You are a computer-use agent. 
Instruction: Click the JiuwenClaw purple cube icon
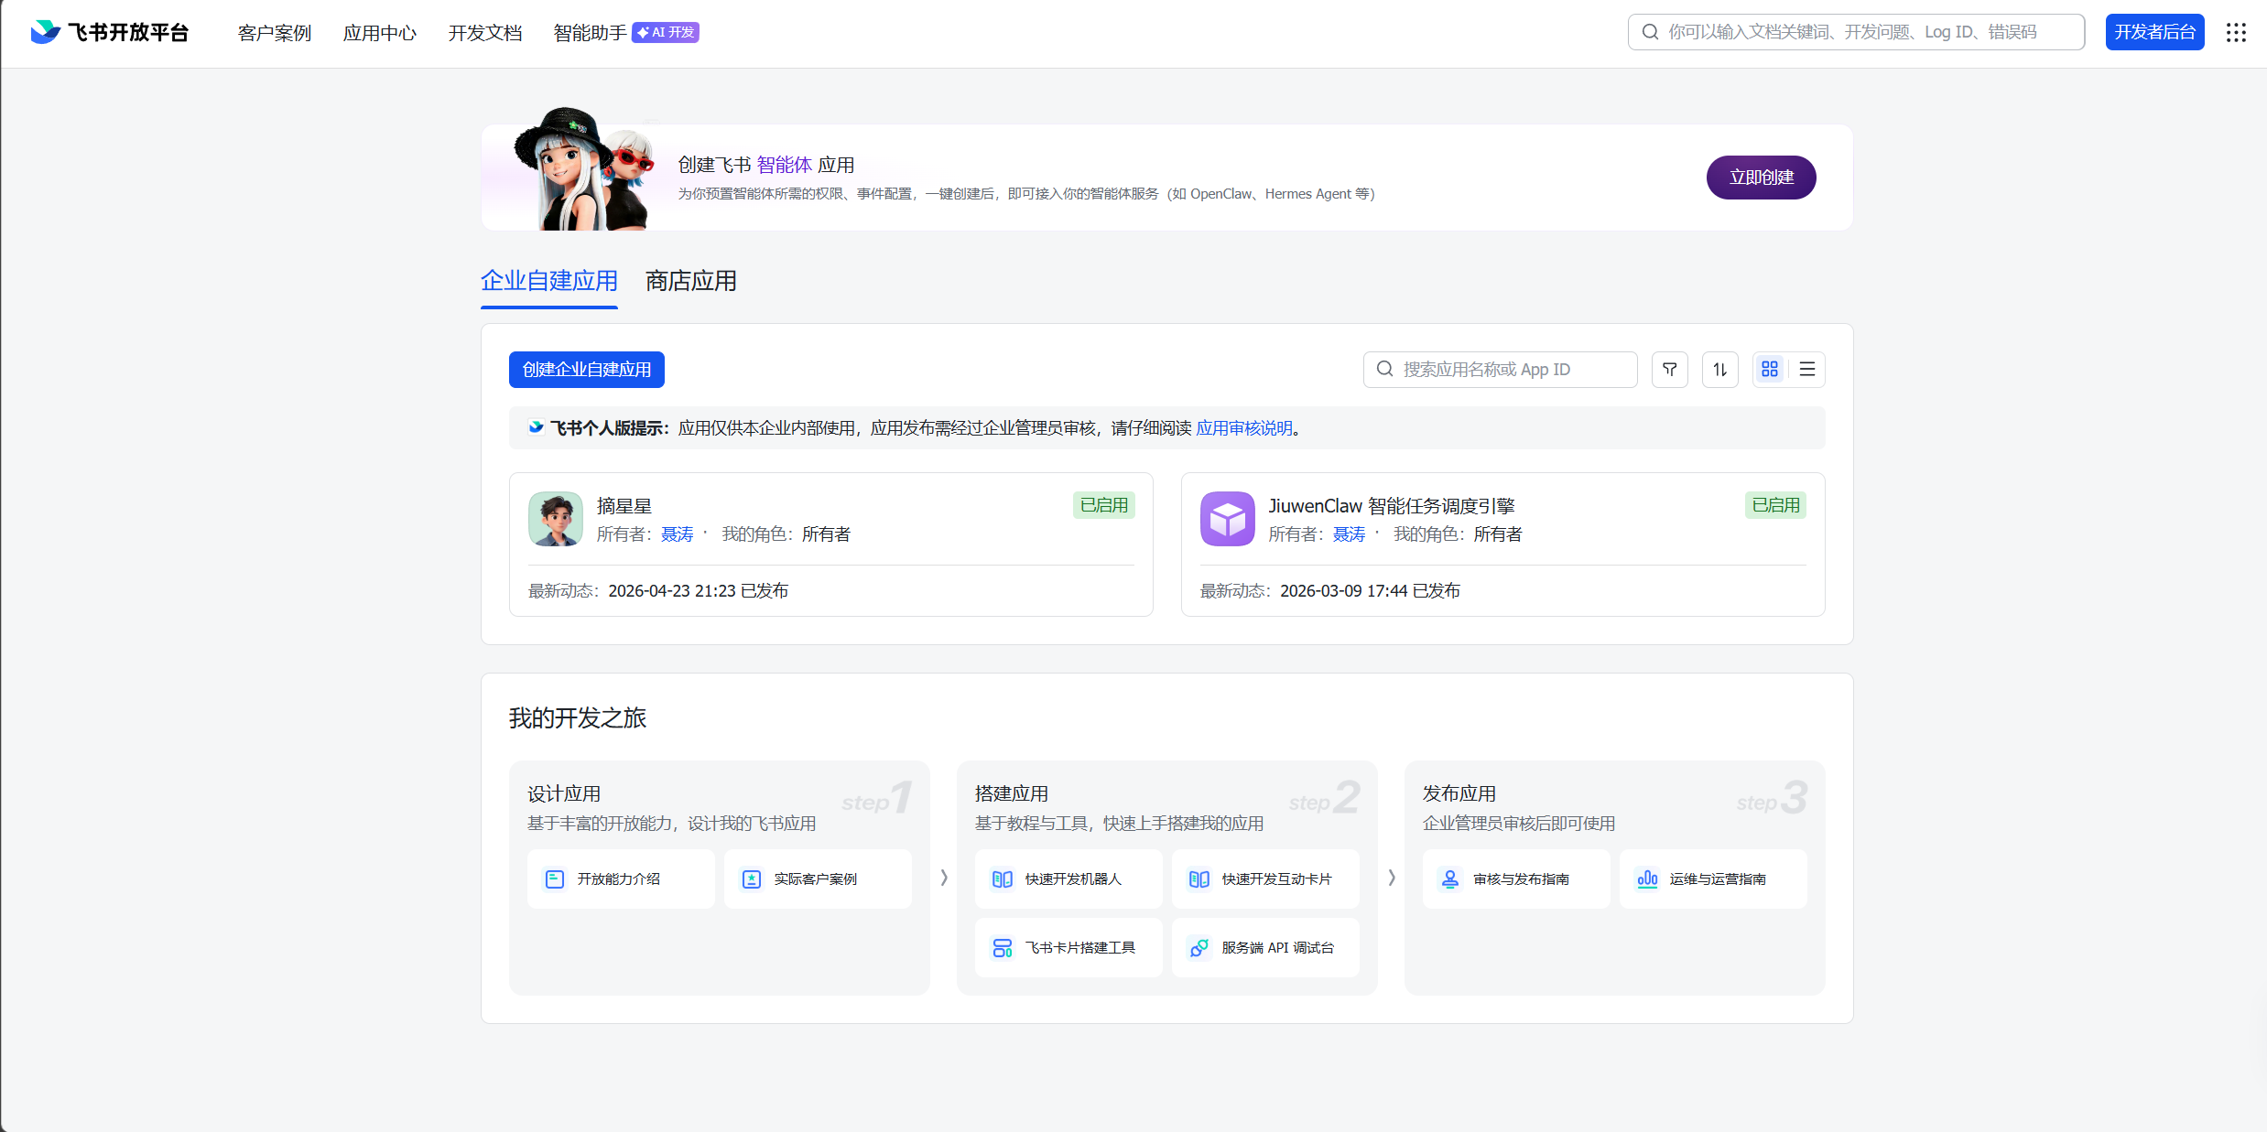pyautogui.click(x=1227, y=519)
